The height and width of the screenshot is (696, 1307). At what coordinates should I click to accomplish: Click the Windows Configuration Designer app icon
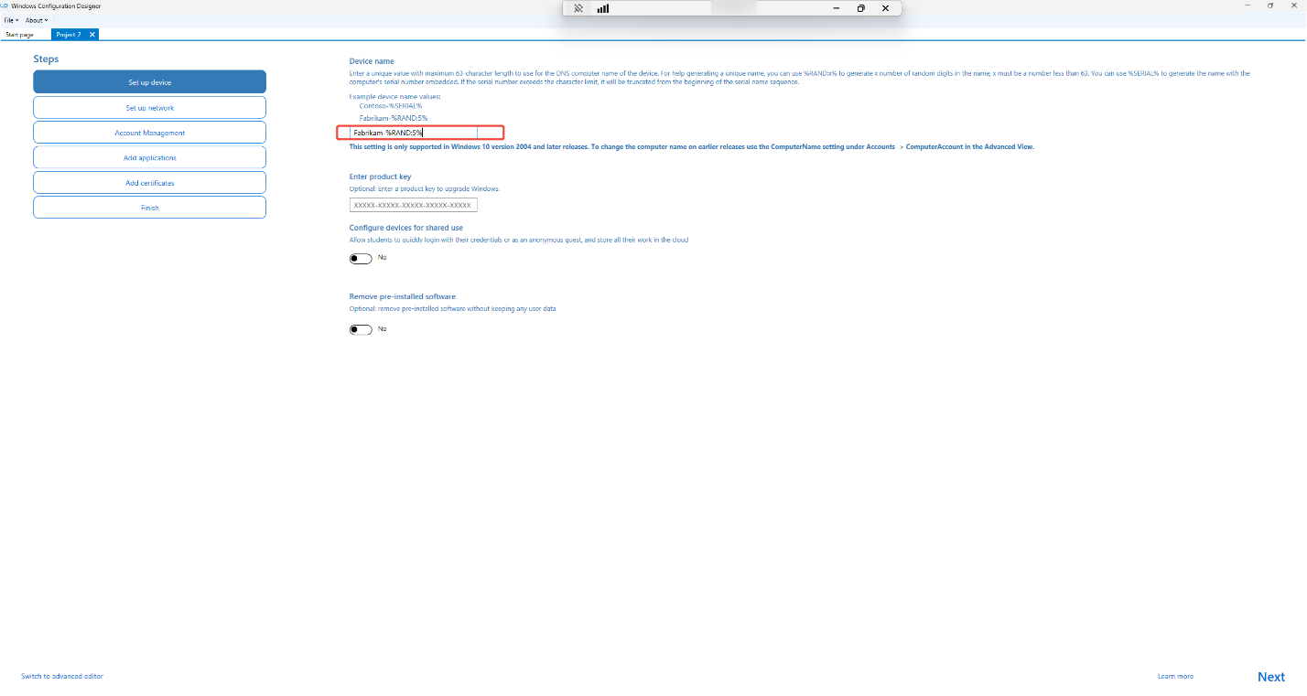(4, 5)
